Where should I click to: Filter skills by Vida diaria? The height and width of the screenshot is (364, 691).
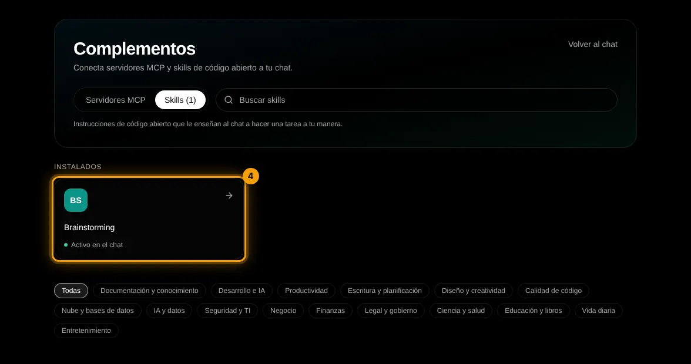tap(598, 311)
